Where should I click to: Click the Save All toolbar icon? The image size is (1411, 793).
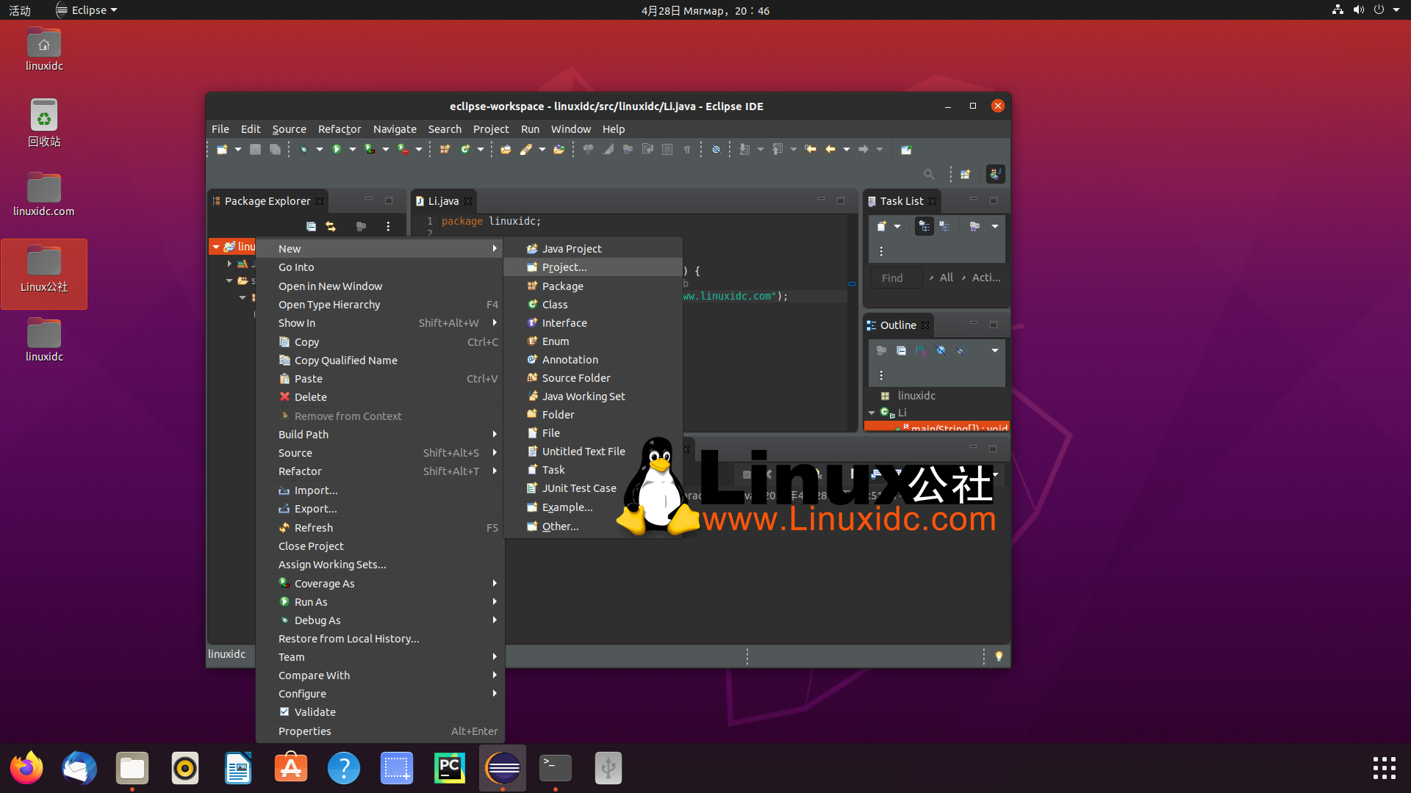(x=275, y=150)
